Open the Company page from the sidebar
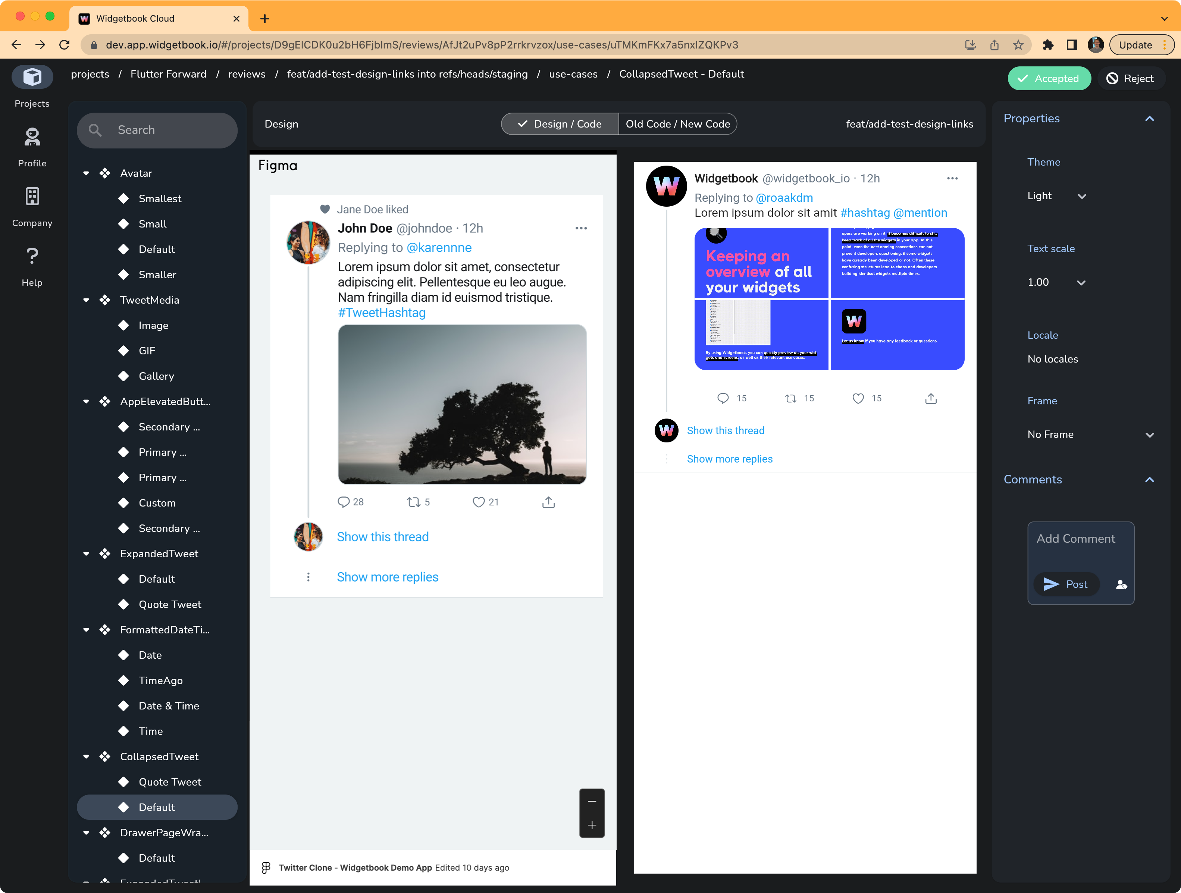 [32, 205]
